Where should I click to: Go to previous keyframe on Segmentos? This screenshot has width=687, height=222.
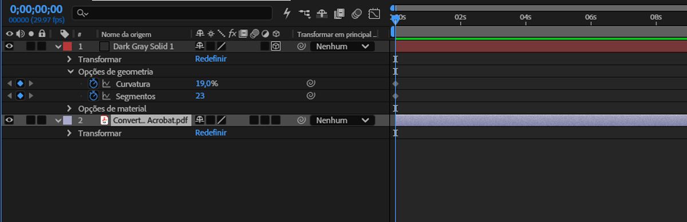9,96
